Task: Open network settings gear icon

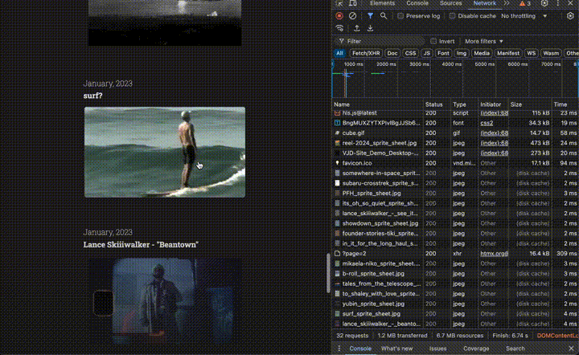Action: pos(570,15)
